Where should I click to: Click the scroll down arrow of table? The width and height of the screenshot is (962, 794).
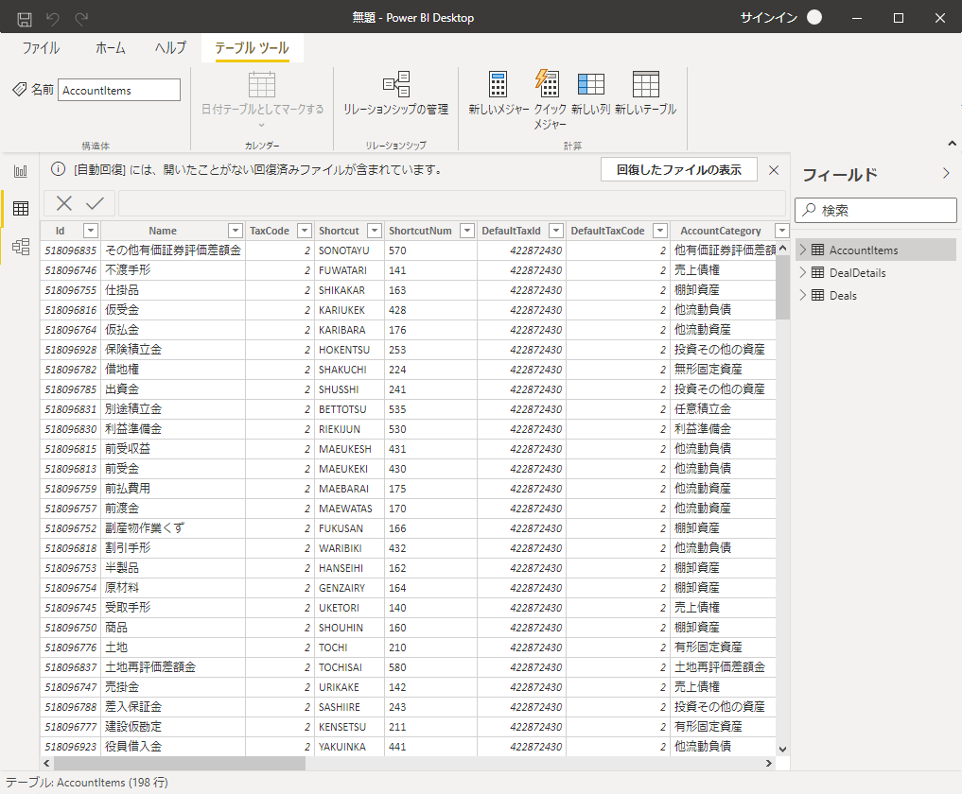(782, 749)
